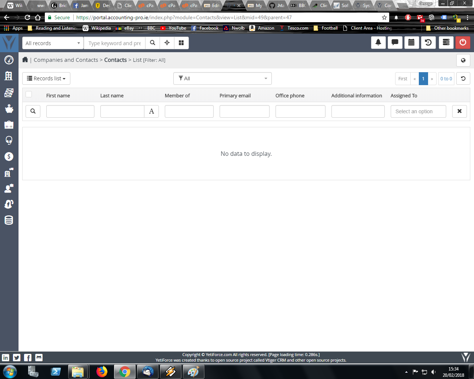The height and width of the screenshot is (379, 474).
Task: Focus the Primary email filter field
Action: (244, 111)
